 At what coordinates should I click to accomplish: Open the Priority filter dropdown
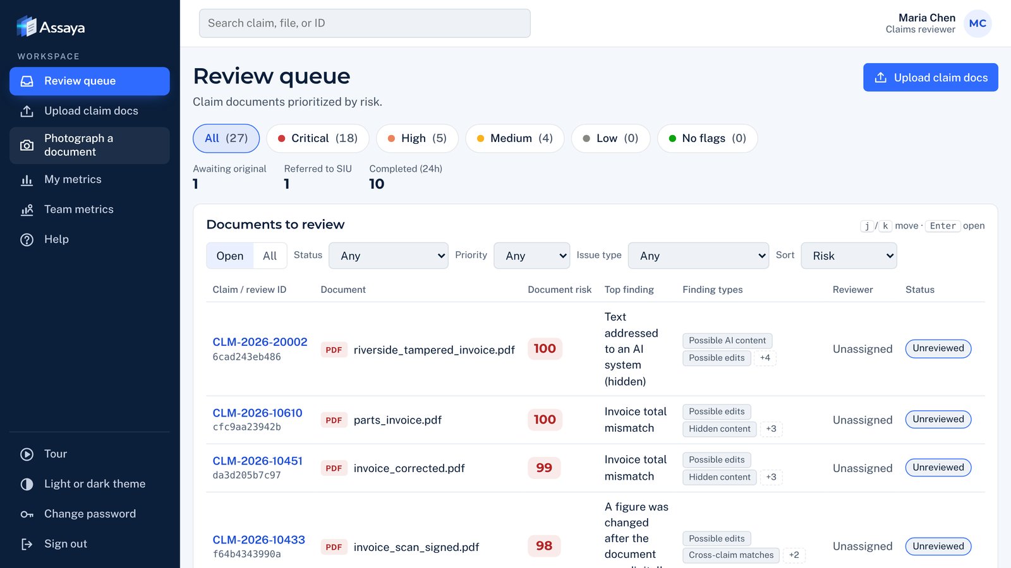coord(532,256)
